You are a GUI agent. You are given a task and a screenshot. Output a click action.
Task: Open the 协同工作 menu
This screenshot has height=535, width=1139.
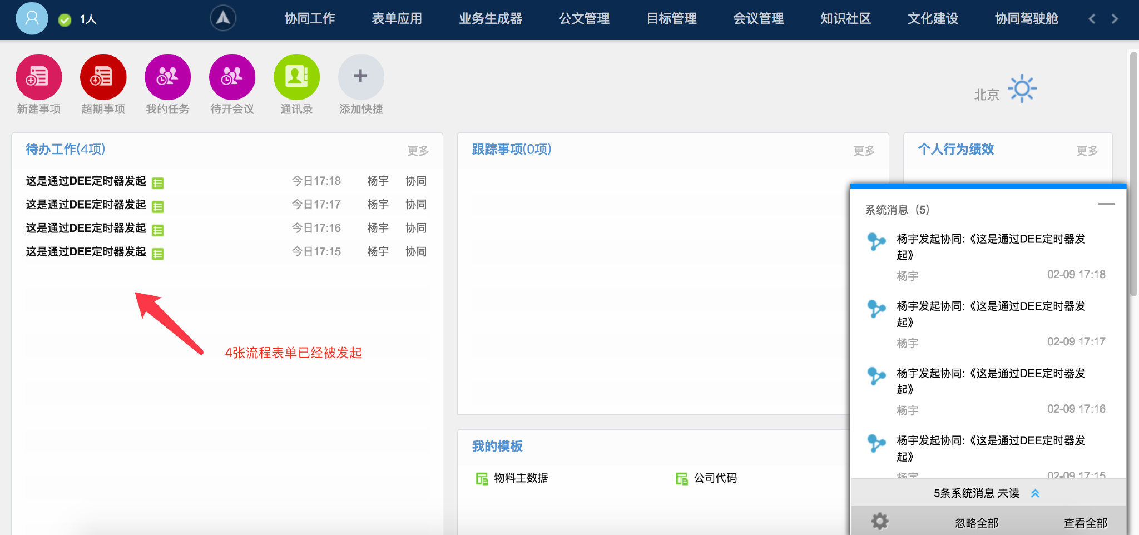(310, 19)
